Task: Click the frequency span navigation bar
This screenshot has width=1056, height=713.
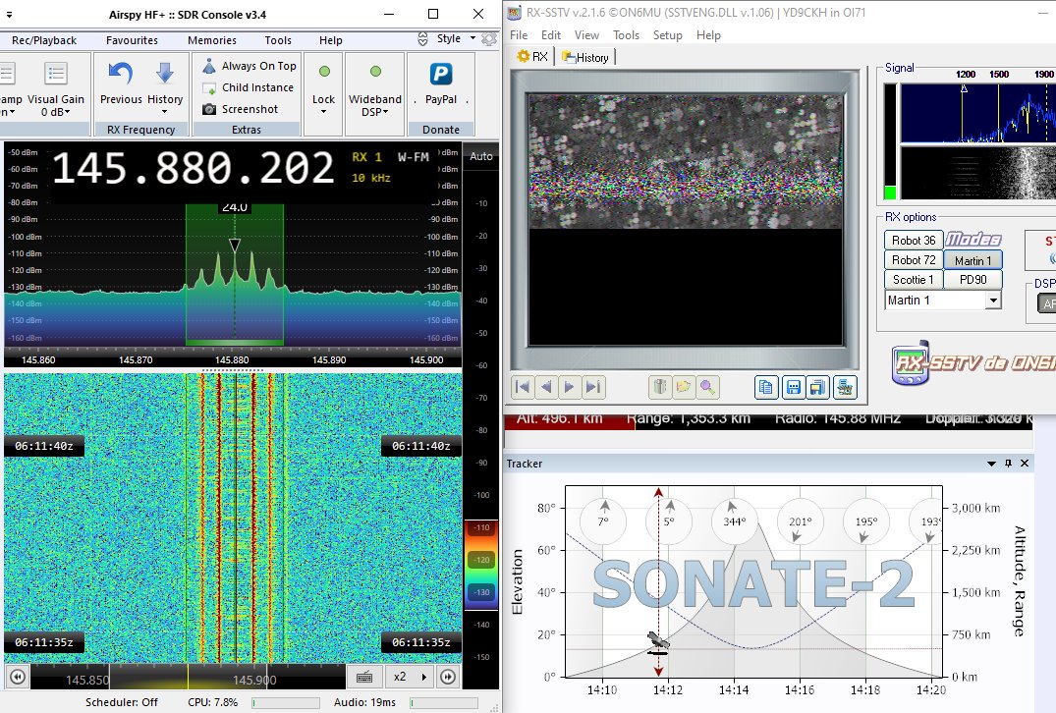Action: point(188,677)
